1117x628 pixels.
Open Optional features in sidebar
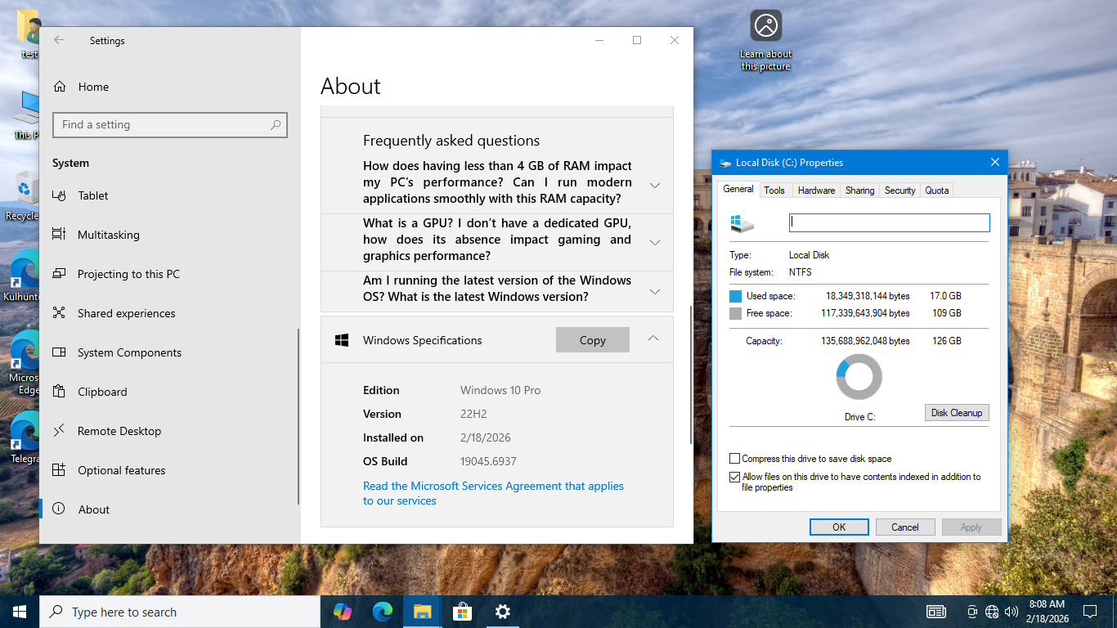(121, 470)
